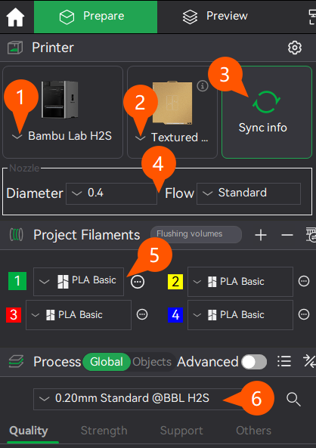
Task: Open filament 2 more options icon
Action: (x=304, y=282)
